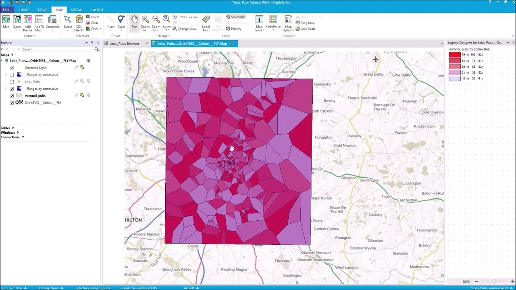516x290 pixels.
Task: Toggle the Cosmetic Layer visibility checkbox
Action: pyautogui.click(x=12, y=68)
